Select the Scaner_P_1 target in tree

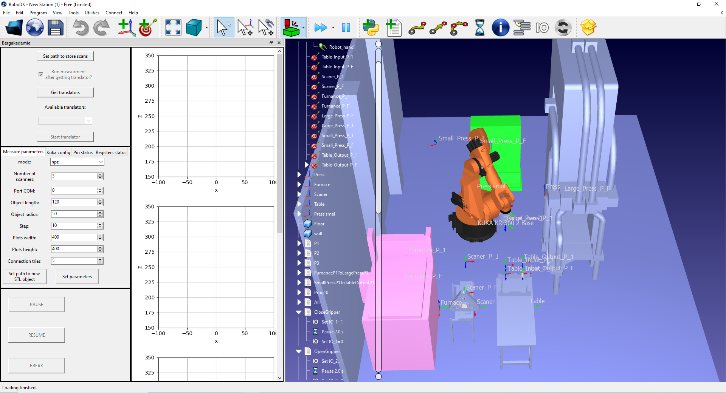click(332, 77)
